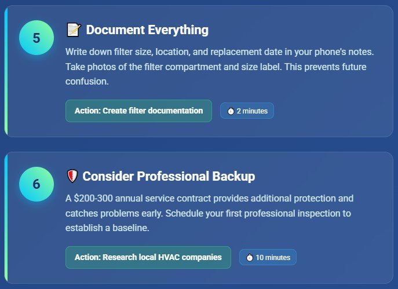Image resolution: width=398 pixels, height=289 pixels.
Task: Click the memo notepad icon beside Document Everything
Action: tap(74, 30)
